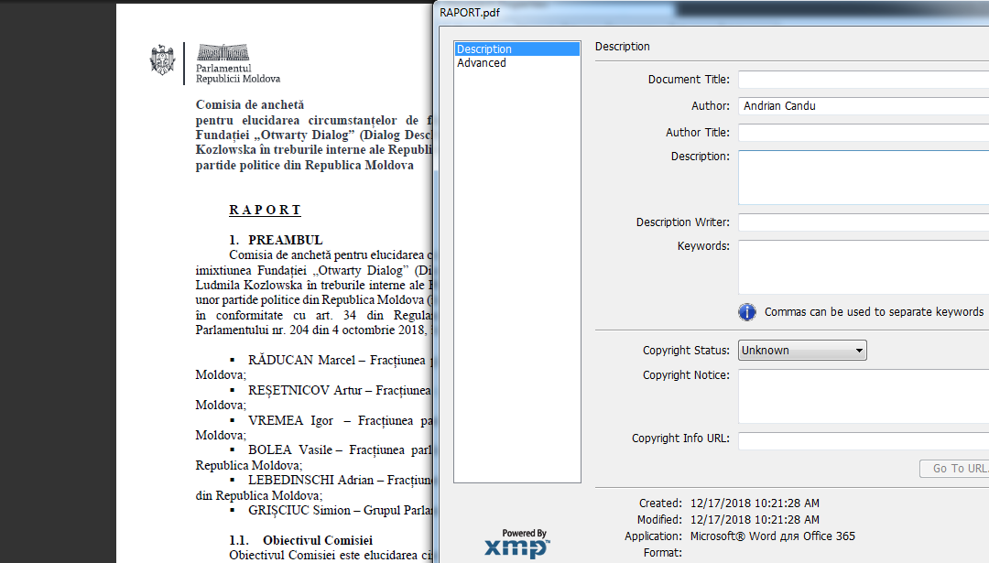Focus the Author Title input field

863,133
